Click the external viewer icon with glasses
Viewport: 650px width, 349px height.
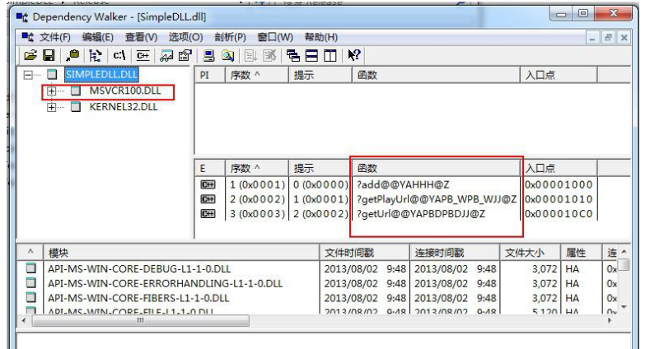(166, 55)
